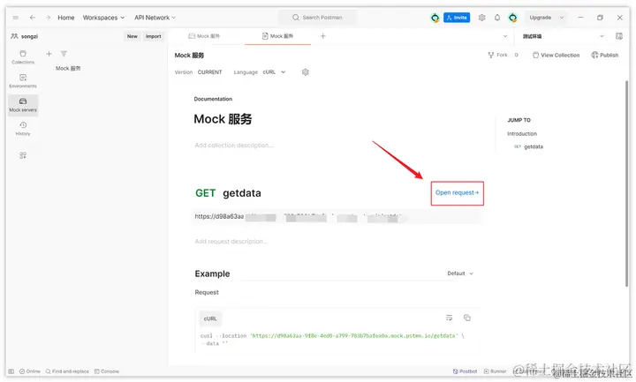Jump to Introduction
Screen dimensions: 636x382
(522, 134)
